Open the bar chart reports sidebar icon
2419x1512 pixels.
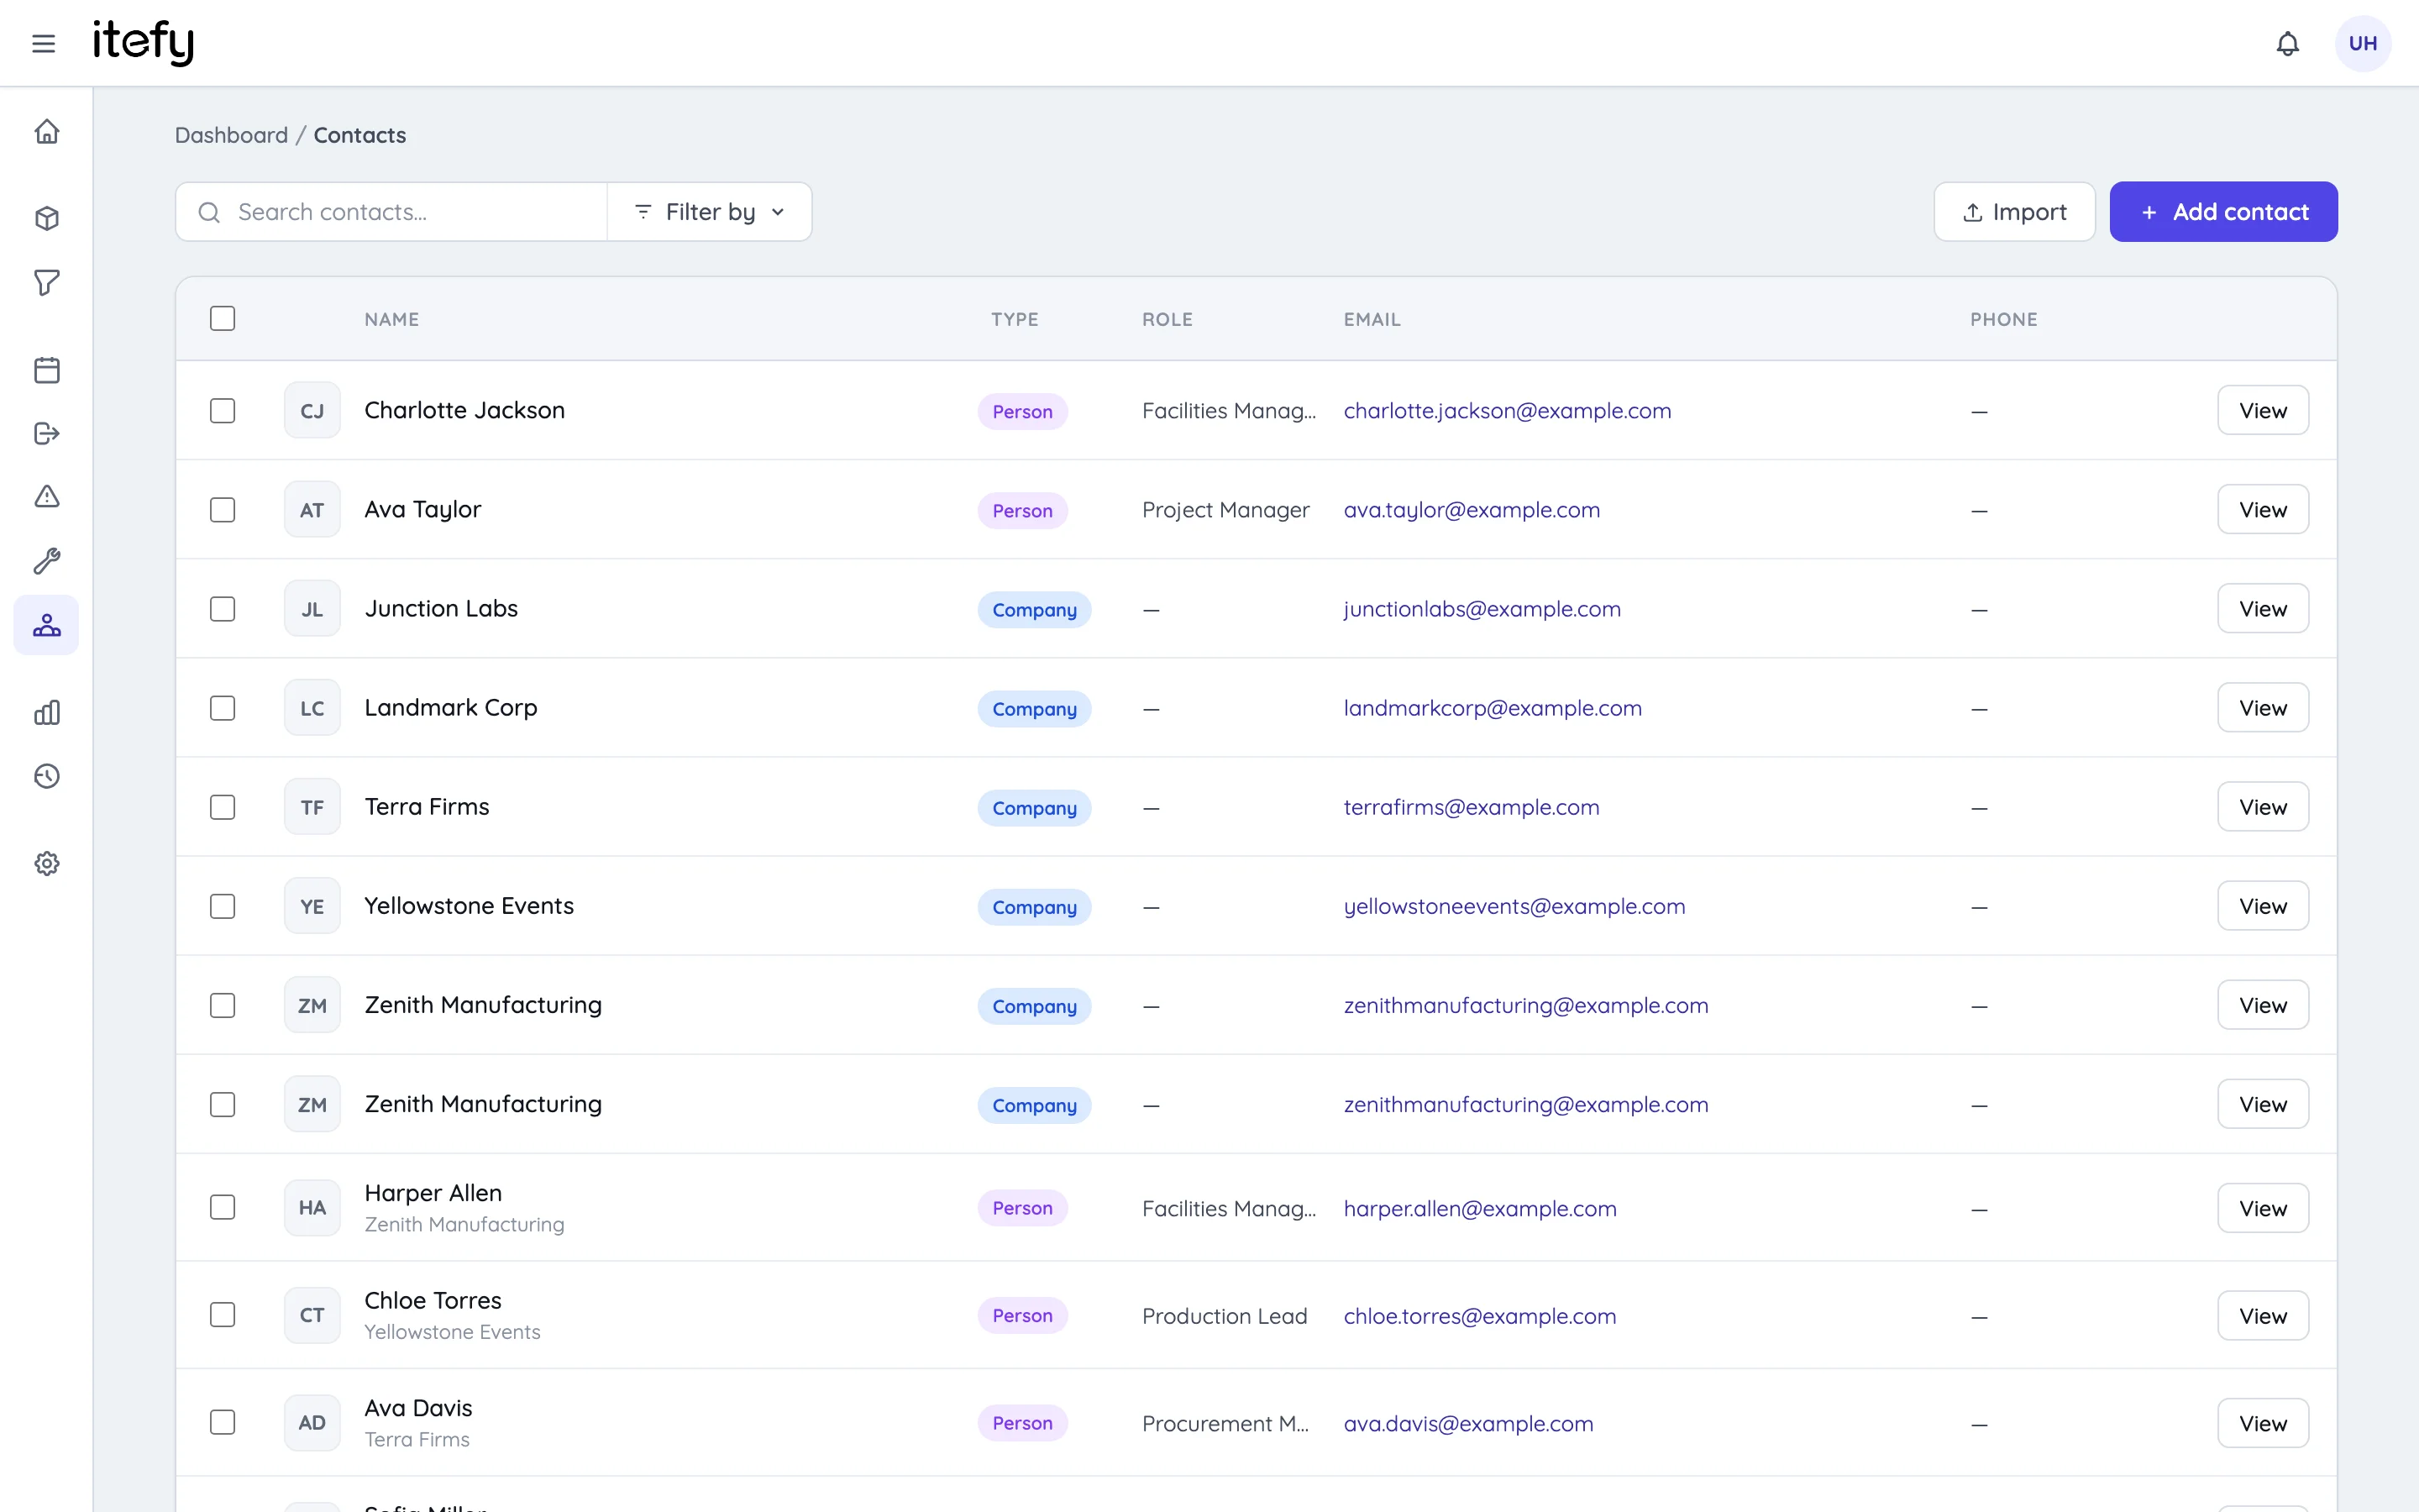point(47,712)
